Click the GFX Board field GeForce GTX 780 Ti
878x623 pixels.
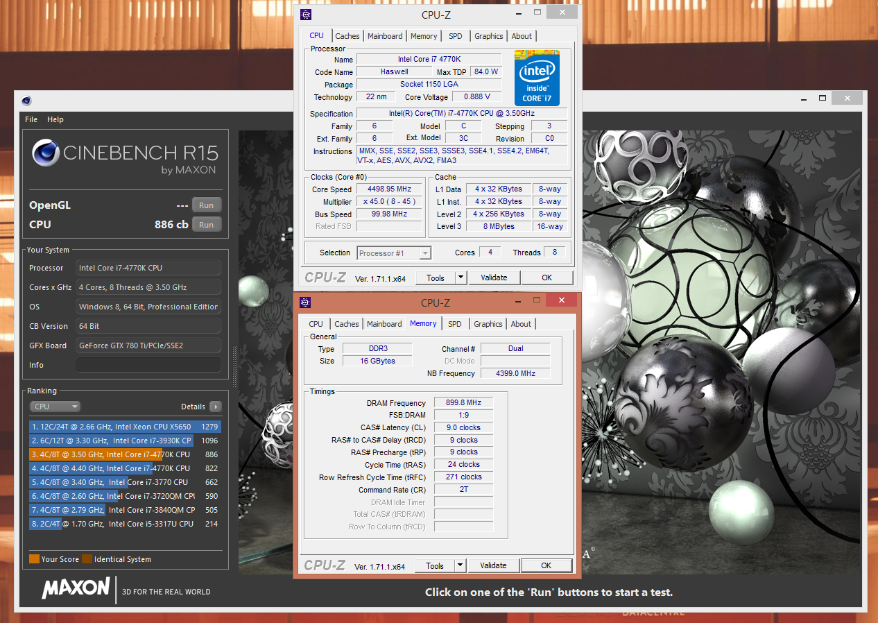(x=148, y=345)
